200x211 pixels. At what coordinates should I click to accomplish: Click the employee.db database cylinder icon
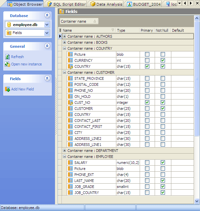(x=9, y=25)
